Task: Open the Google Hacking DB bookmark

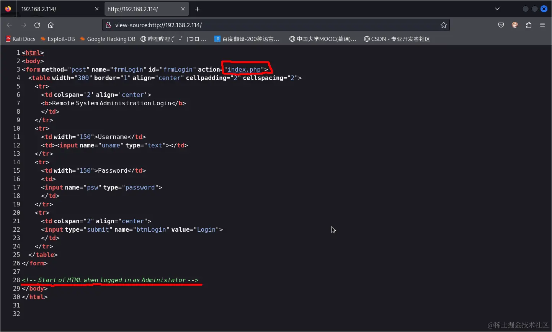Action: point(108,39)
